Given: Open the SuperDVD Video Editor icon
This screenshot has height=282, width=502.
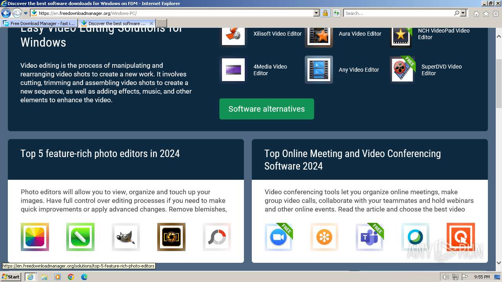Looking at the screenshot, I should point(402,70).
